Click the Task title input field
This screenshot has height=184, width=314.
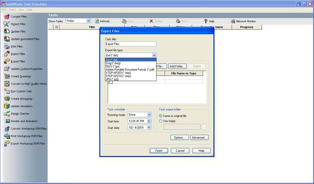pos(131,44)
